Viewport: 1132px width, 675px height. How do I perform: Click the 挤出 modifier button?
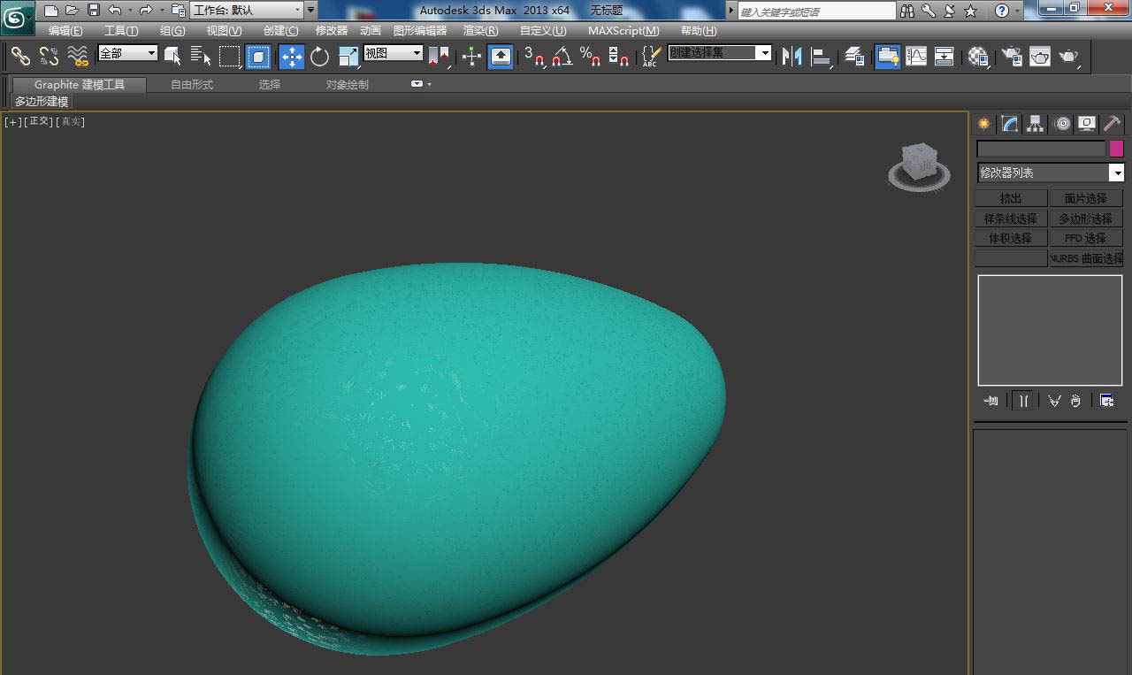point(1011,198)
